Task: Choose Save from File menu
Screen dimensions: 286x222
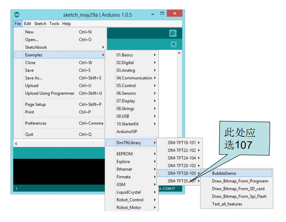Action: point(60,70)
